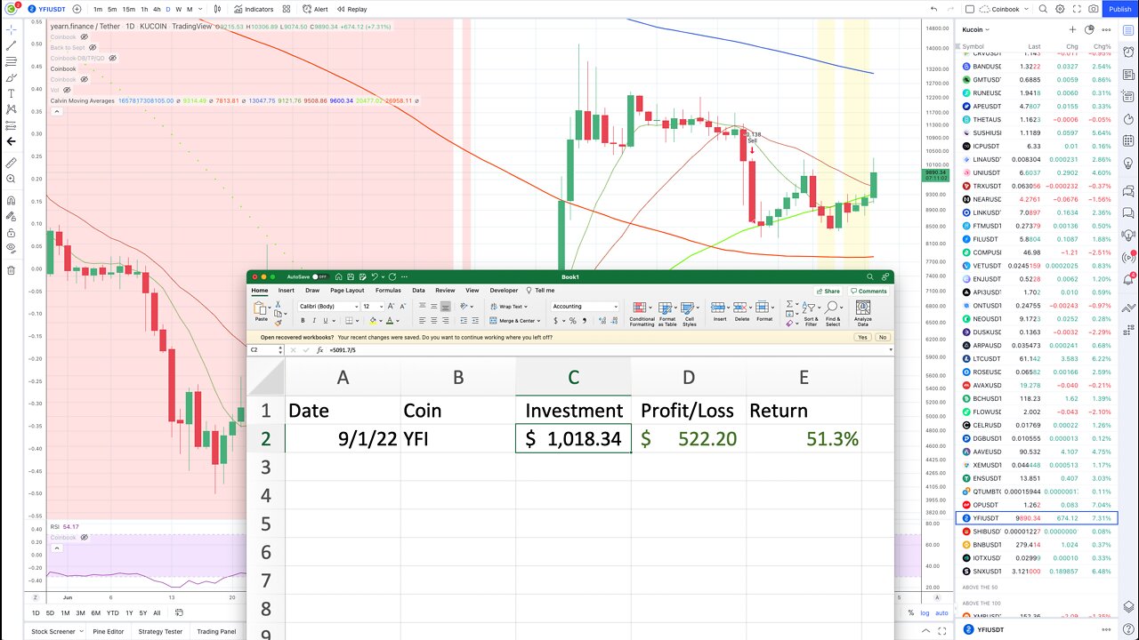
Task: Start bar Replay mode
Action: tap(352, 9)
